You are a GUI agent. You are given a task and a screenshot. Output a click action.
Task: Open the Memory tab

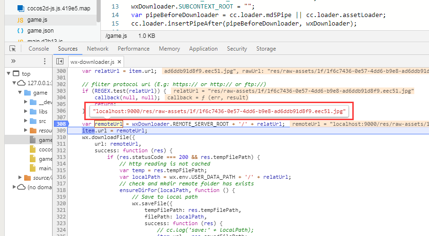(170, 49)
